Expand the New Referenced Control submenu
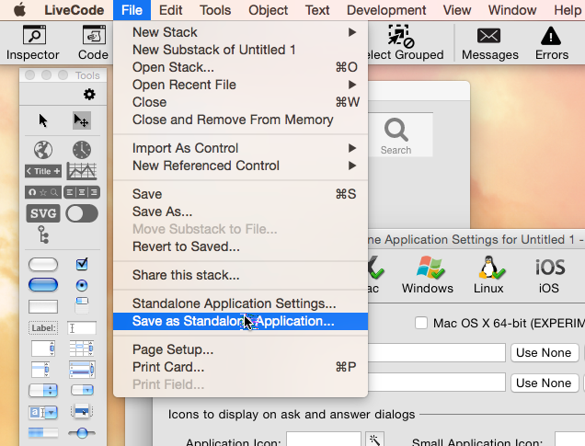Image resolution: width=585 pixels, height=446 pixels. tap(241, 166)
